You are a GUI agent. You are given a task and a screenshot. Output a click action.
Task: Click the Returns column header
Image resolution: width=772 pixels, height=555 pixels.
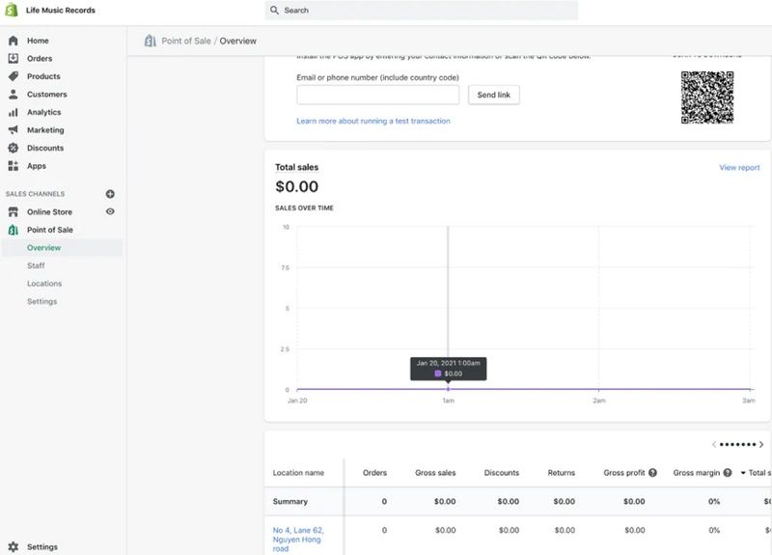click(562, 472)
